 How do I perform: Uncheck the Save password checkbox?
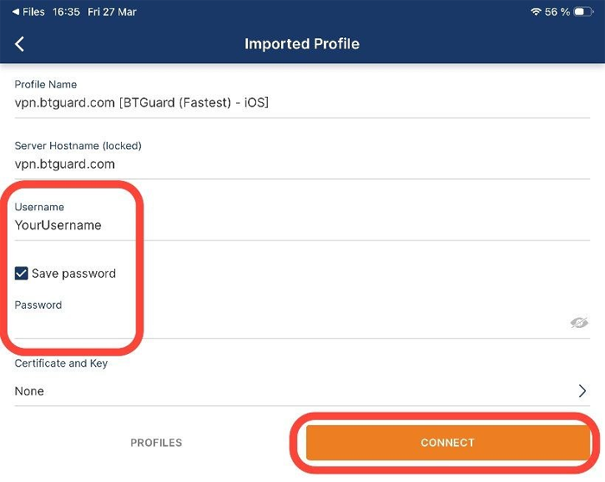22,273
